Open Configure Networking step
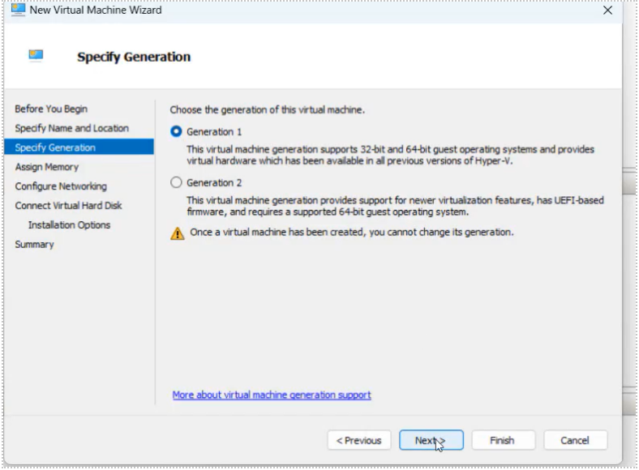This screenshot has width=639, height=470. (x=61, y=186)
